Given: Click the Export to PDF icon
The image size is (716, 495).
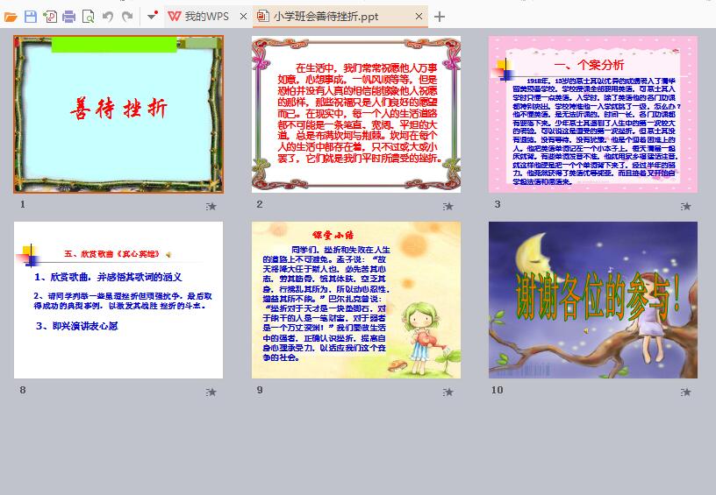Looking at the screenshot, I should click(x=50, y=18).
